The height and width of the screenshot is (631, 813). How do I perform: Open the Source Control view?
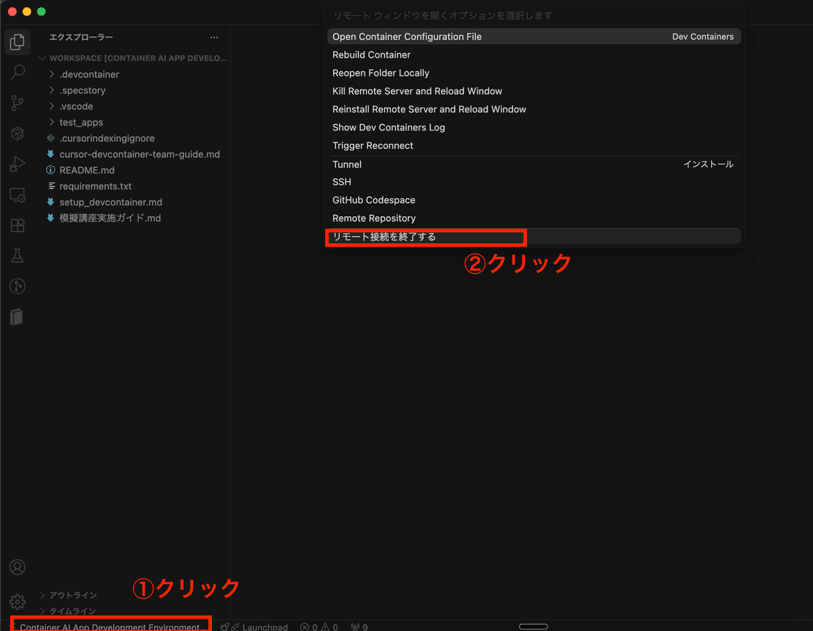click(17, 102)
